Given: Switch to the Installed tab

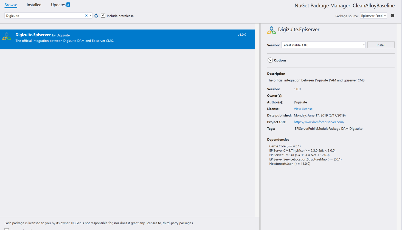Looking at the screenshot, I should tap(34, 5).
